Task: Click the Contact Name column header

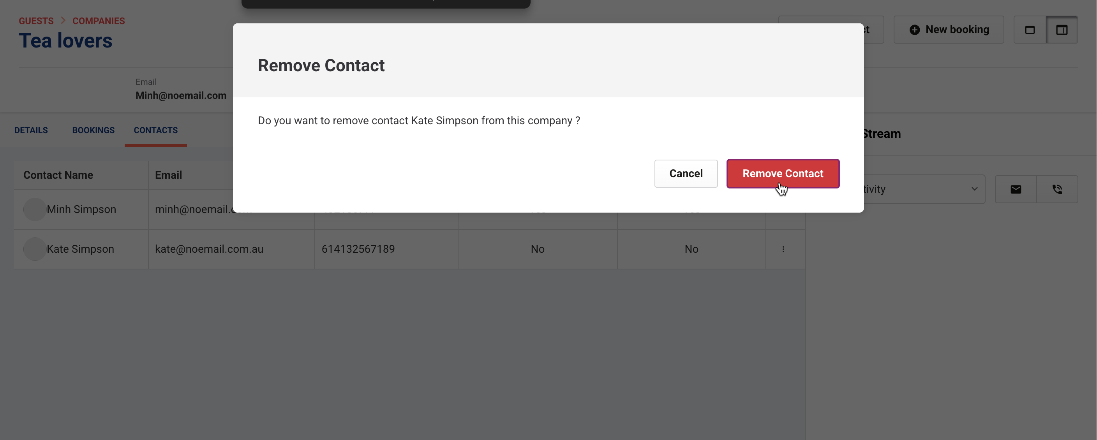Action: coord(58,175)
